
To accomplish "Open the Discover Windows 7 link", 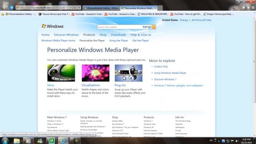I will pos(165,79).
